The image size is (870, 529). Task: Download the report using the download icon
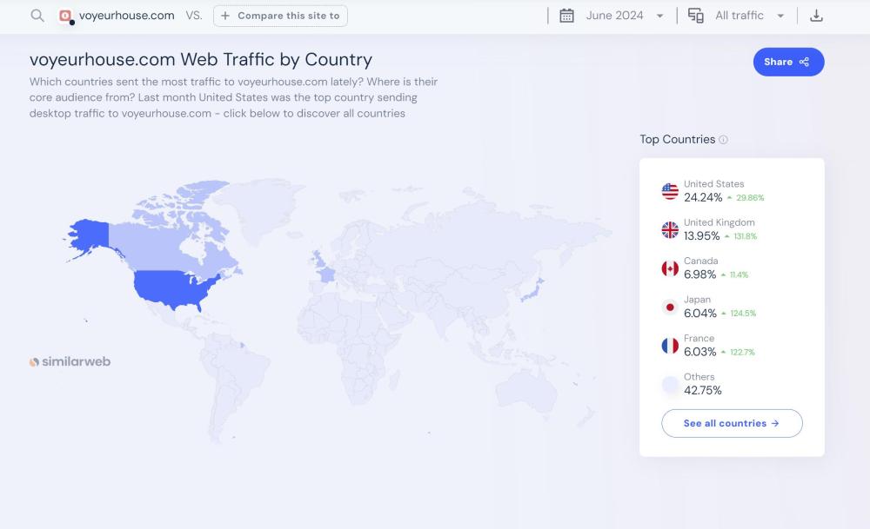[x=816, y=16]
